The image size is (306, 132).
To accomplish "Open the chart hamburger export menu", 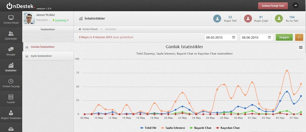I will [x=300, y=48].
